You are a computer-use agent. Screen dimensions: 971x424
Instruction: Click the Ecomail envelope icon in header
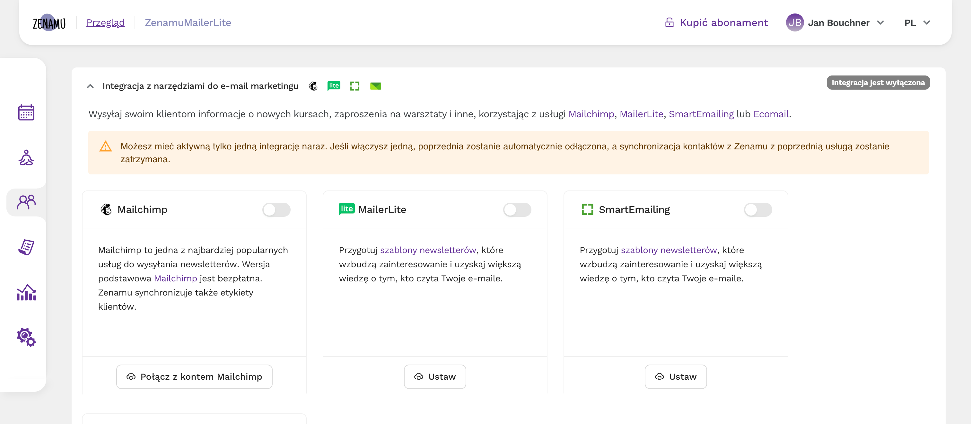point(375,86)
